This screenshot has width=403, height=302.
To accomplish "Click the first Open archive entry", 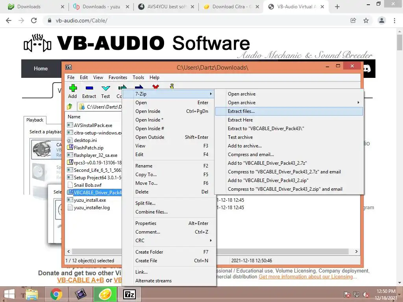I will point(289,94).
